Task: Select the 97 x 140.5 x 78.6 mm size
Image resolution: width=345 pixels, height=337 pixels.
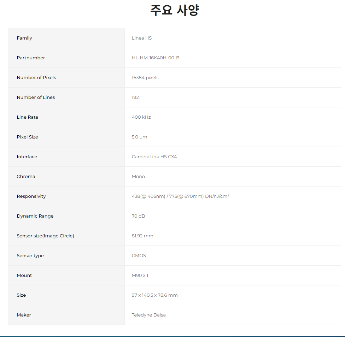Action: (154, 295)
